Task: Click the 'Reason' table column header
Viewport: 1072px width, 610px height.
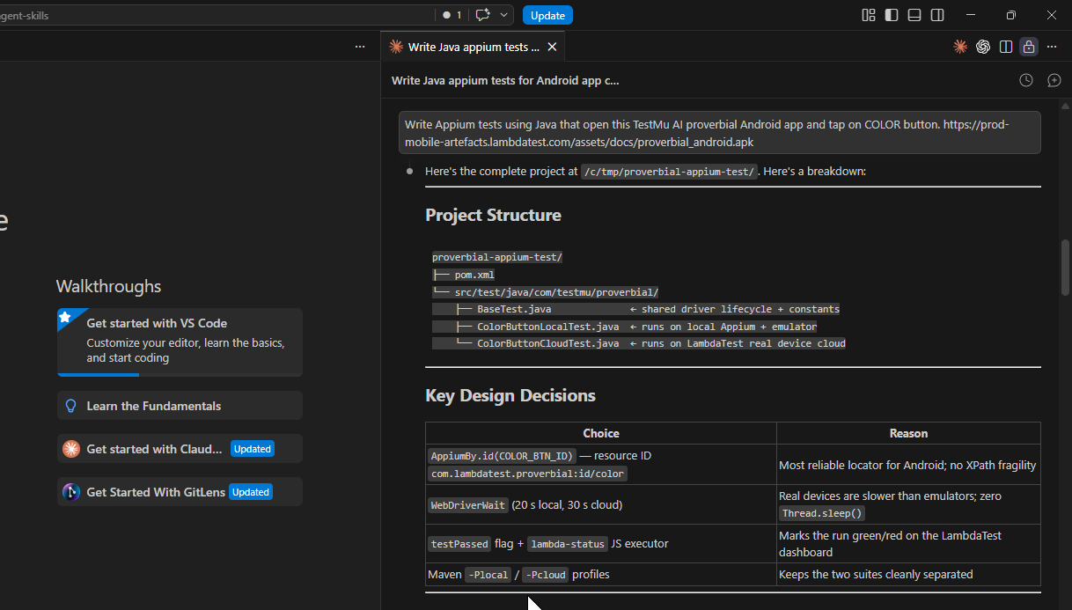Action: [x=908, y=433]
